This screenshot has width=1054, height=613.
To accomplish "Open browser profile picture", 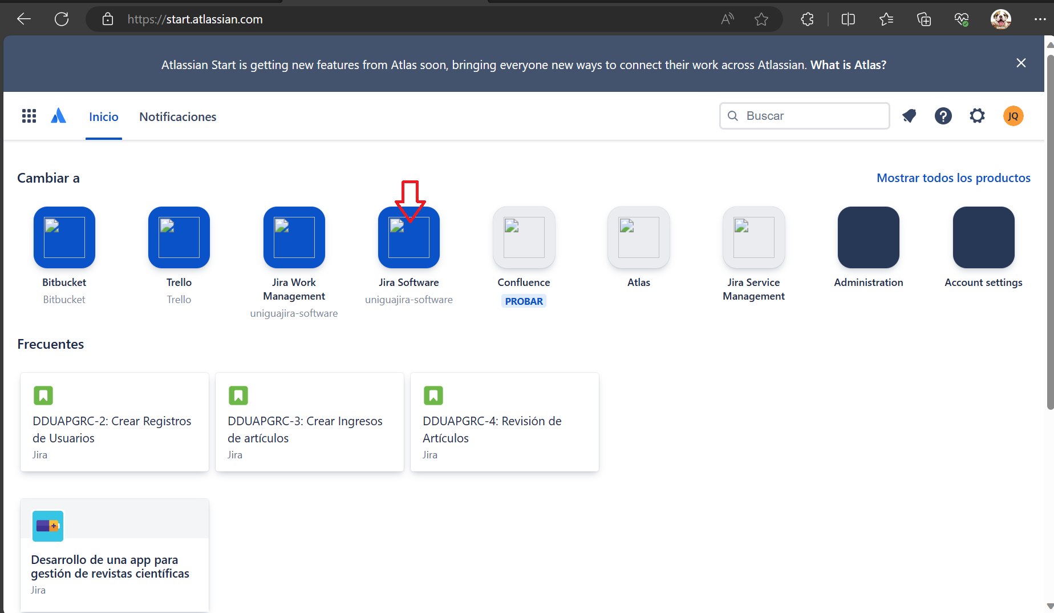I will click(x=1001, y=19).
